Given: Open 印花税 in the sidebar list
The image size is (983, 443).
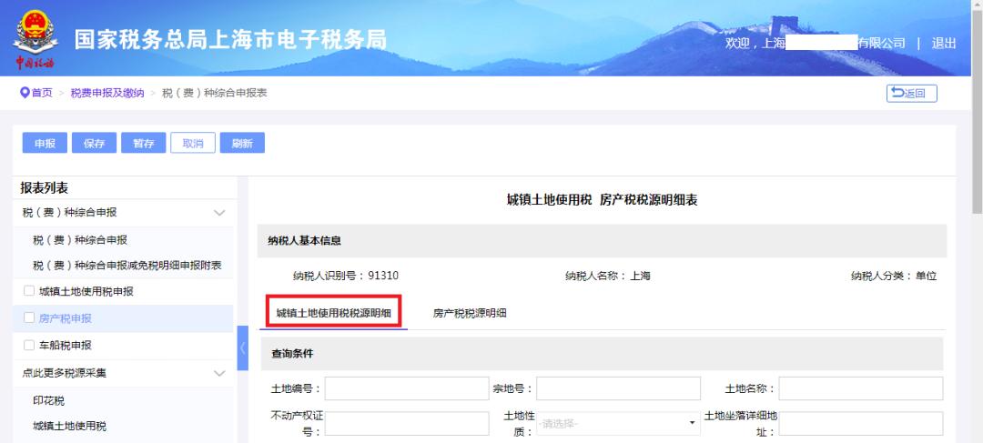Looking at the screenshot, I should (x=49, y=400).
